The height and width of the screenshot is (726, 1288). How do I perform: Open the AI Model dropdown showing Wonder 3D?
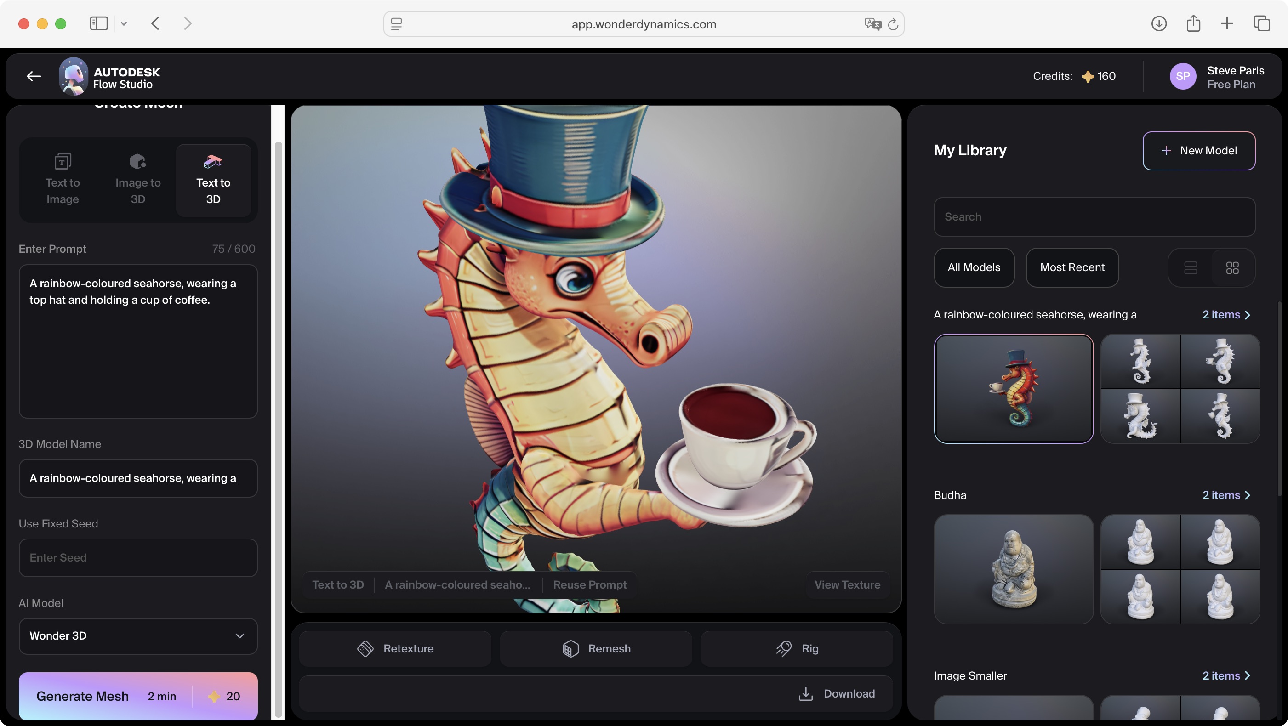coord(137,635)
